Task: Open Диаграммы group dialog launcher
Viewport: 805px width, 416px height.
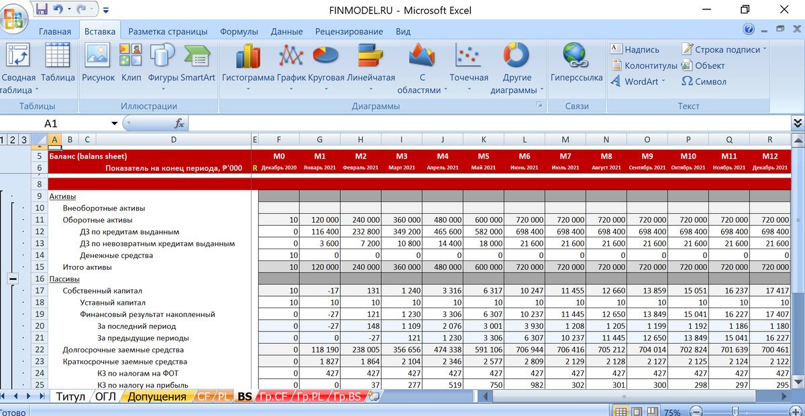Action: click(539, 106)
